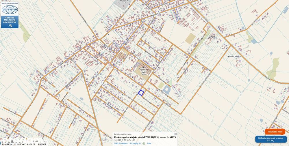Open polska.e-mapa.net link text

[x=10, y=3]
